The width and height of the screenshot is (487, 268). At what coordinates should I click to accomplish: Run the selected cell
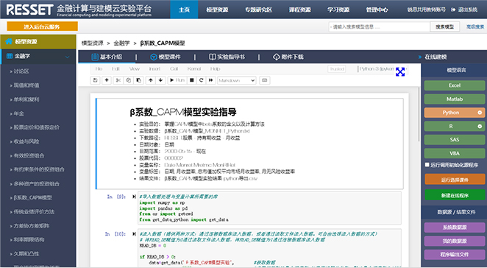tap(177, 80)
